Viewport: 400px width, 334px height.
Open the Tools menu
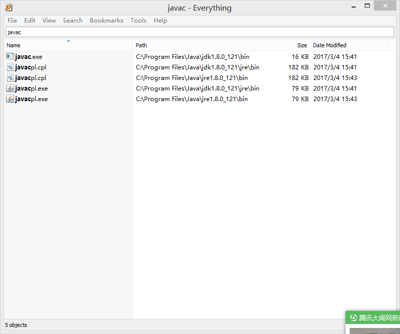[138, 21]
